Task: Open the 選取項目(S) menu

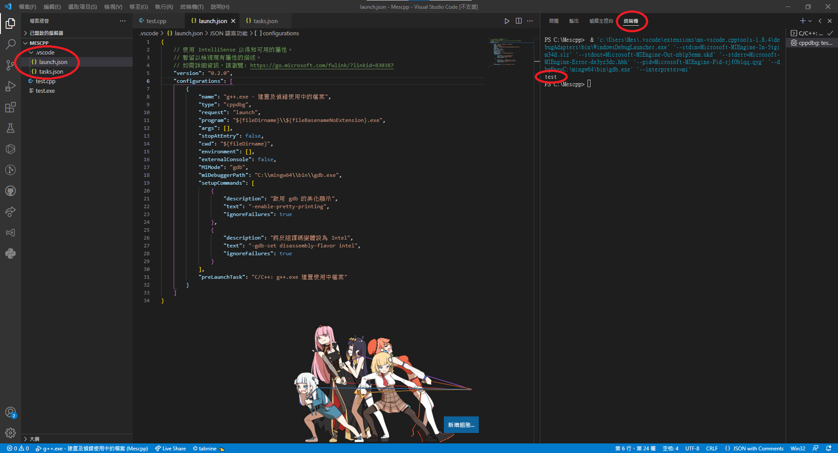Action: pyautogui.click(x=82, y=7)
